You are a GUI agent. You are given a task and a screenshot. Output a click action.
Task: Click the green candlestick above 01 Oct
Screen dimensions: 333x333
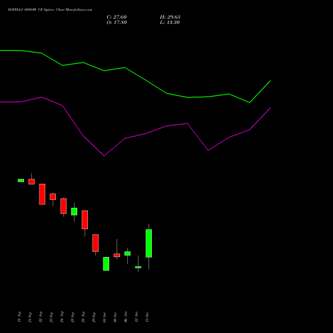[106, 264]
